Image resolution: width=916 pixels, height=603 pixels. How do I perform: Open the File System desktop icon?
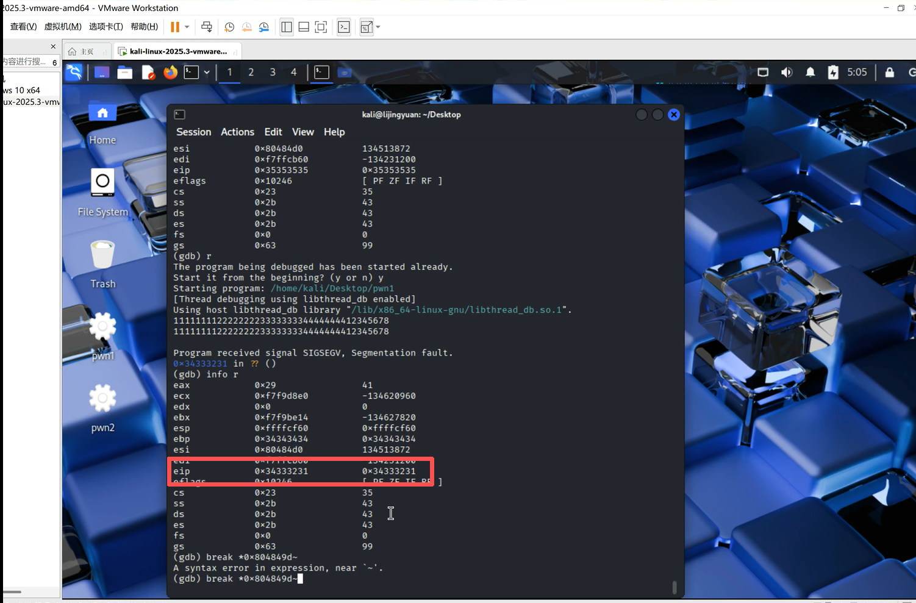tap(102, 193)
